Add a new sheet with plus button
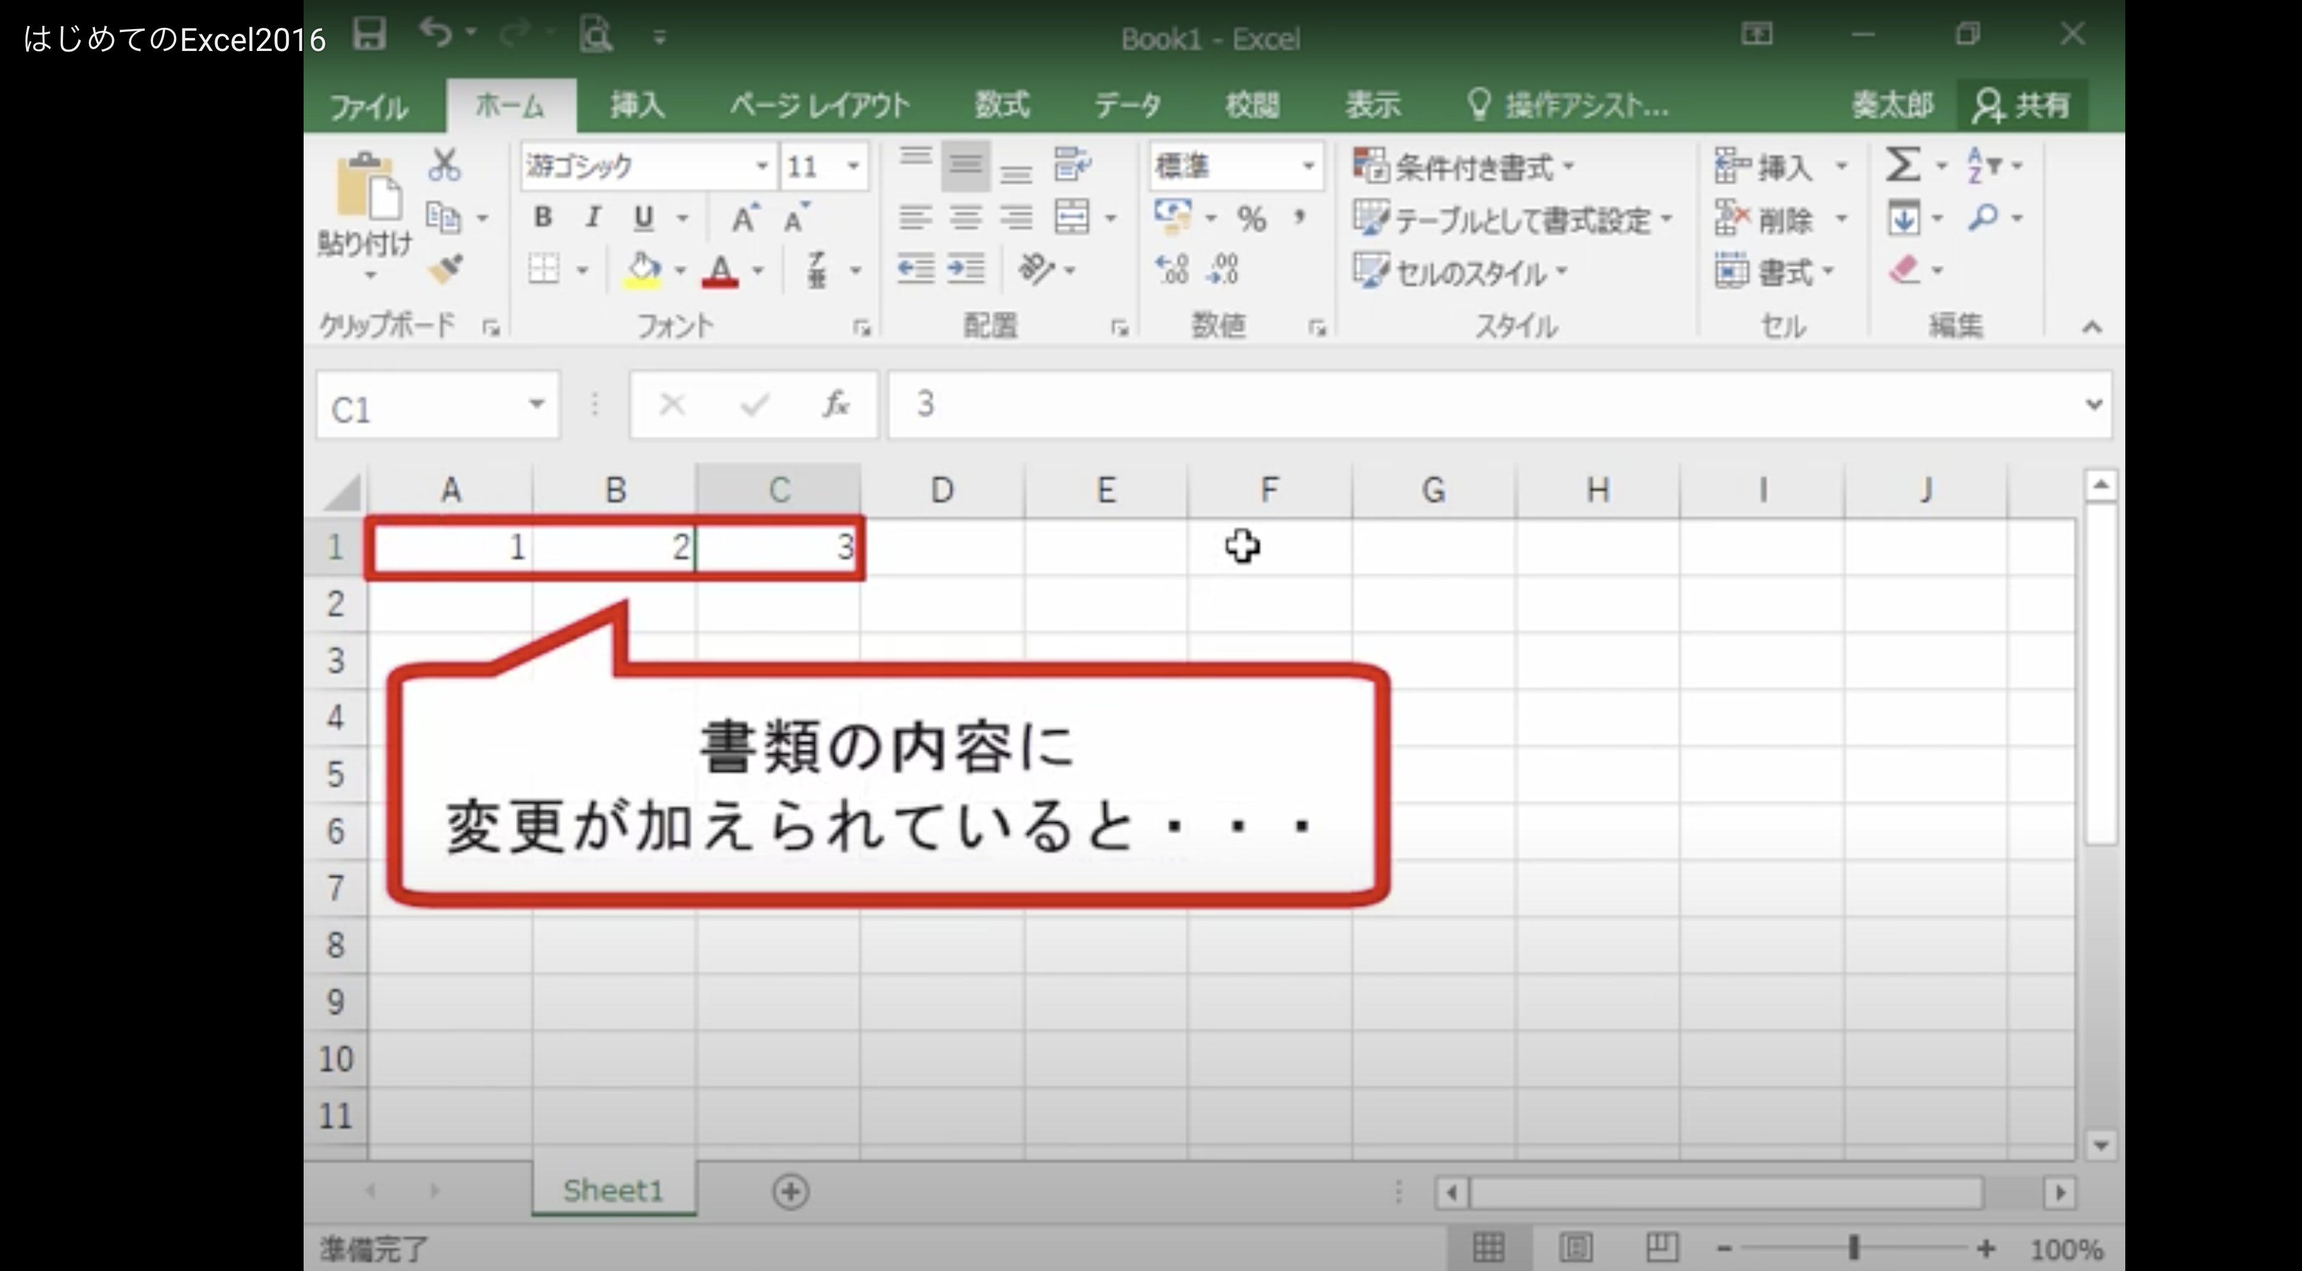The width and height of the screenshot is (2302, 1271). [790, 1192]
